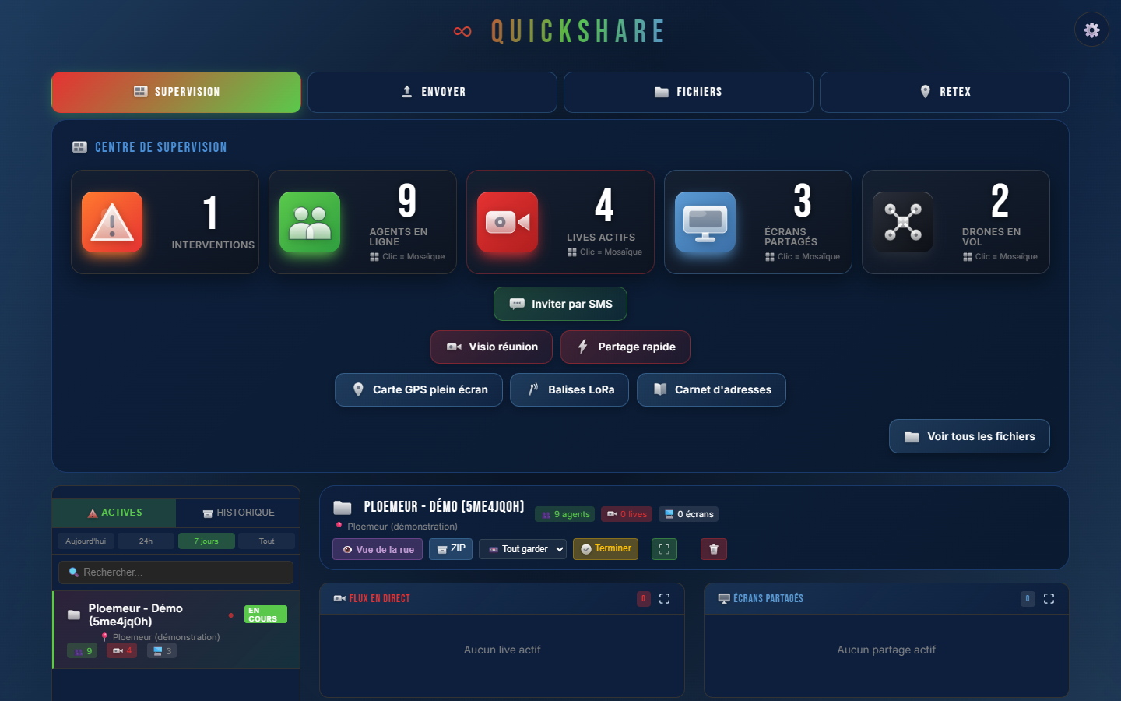Click the folder icon in the sidebar Ploemeur item
Image resolution: width=1121 pixels, height=701 pixels.
pyautogui.click(x=74, y=615)
